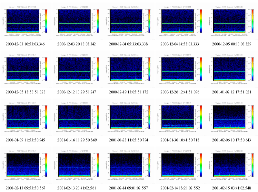Click the caption 2001-01-23 11:05:50.794

128,140
